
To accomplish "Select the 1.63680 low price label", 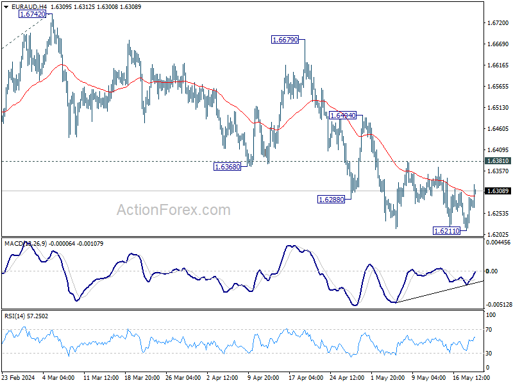I will (227, 167).
